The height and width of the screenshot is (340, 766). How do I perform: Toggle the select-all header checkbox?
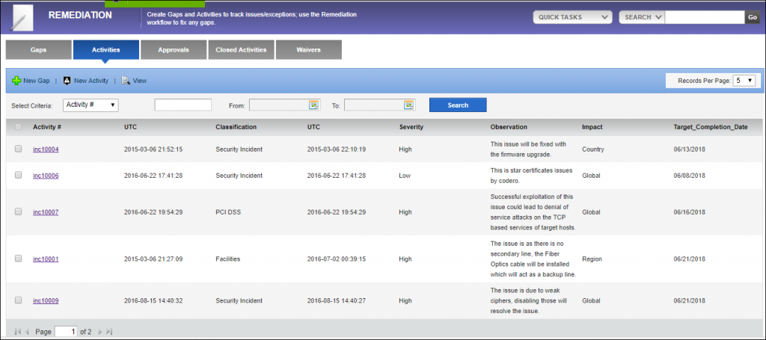[x=19, y=127]
